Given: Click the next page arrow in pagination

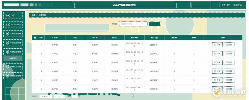Looking at the screenshot, I should (63, 96).
